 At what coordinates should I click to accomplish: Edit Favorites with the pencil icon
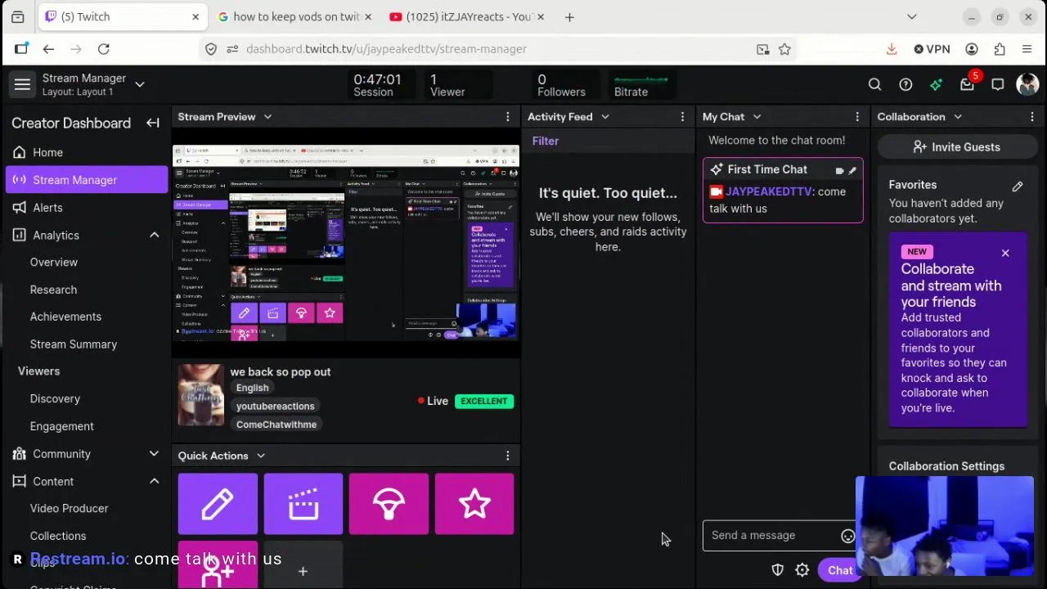pos(1018,187)
